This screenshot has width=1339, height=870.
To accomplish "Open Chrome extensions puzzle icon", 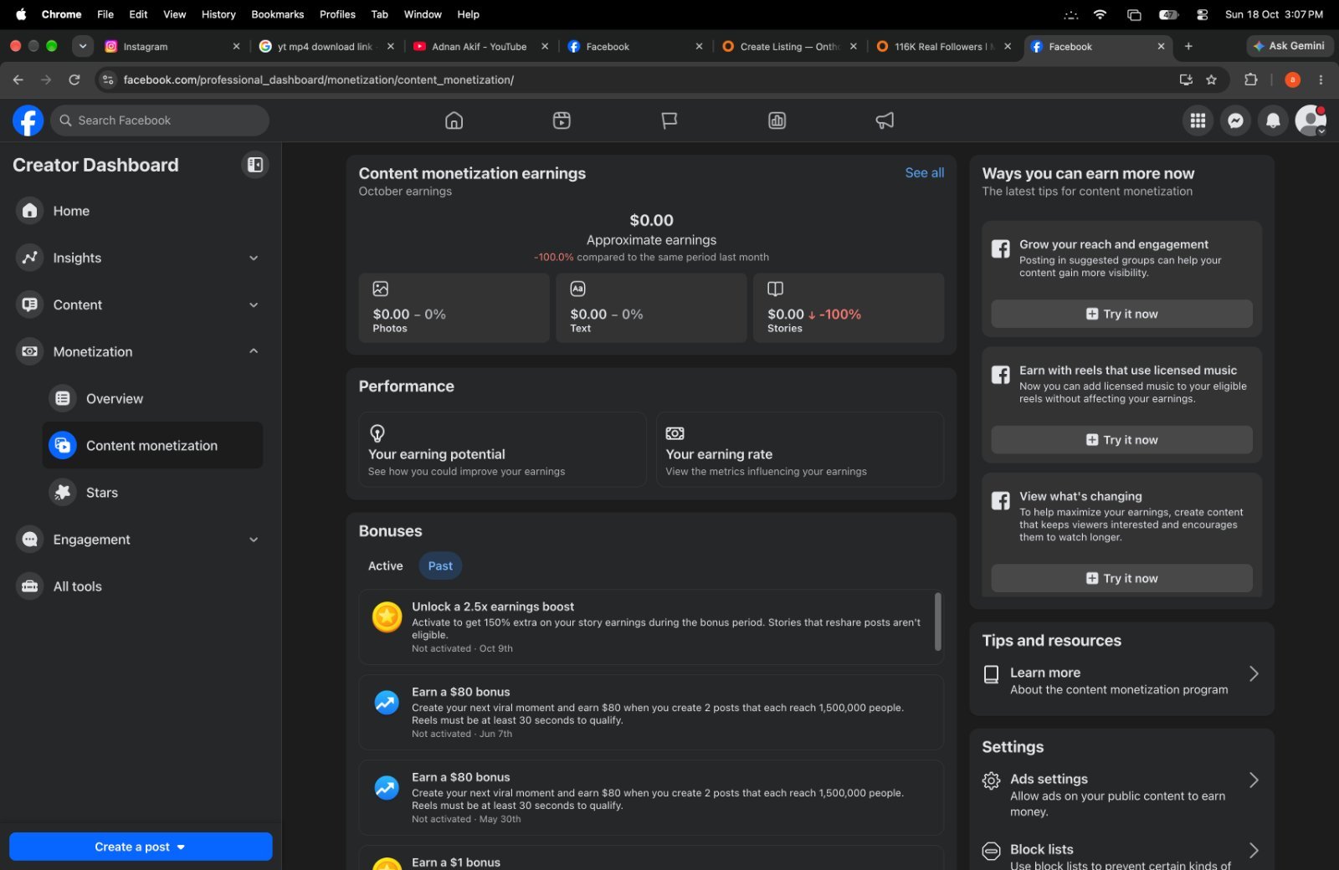I will 1251,79.
